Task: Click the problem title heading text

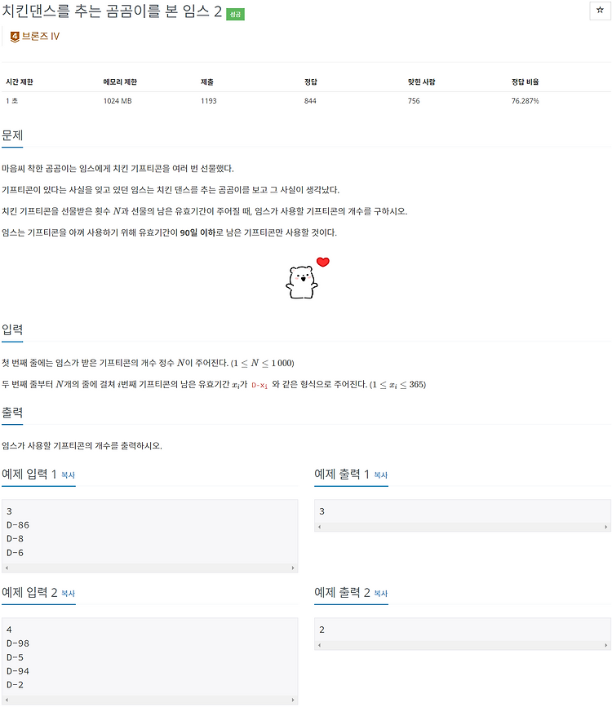Action: pyautogui.click(x=112, y=11)
